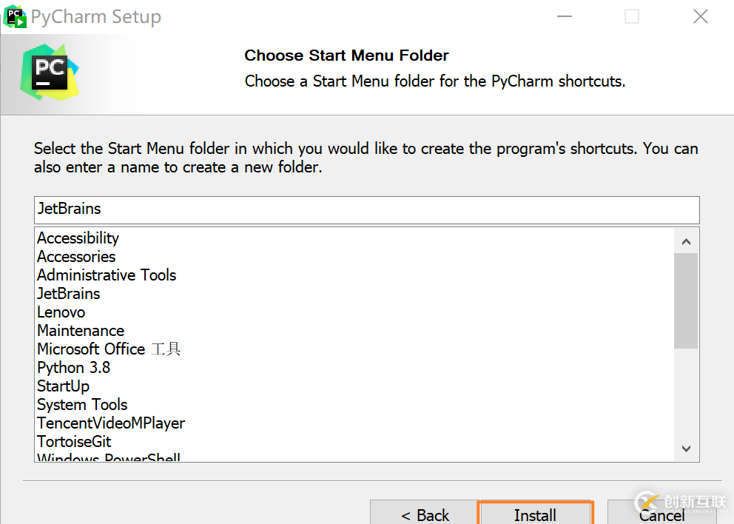
Task: Select TencentVideoMPlayer from the list
Action: 111,423
